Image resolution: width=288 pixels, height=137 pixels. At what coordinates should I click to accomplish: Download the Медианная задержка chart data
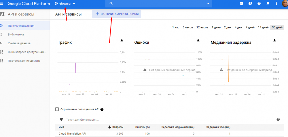coord(274,40)
